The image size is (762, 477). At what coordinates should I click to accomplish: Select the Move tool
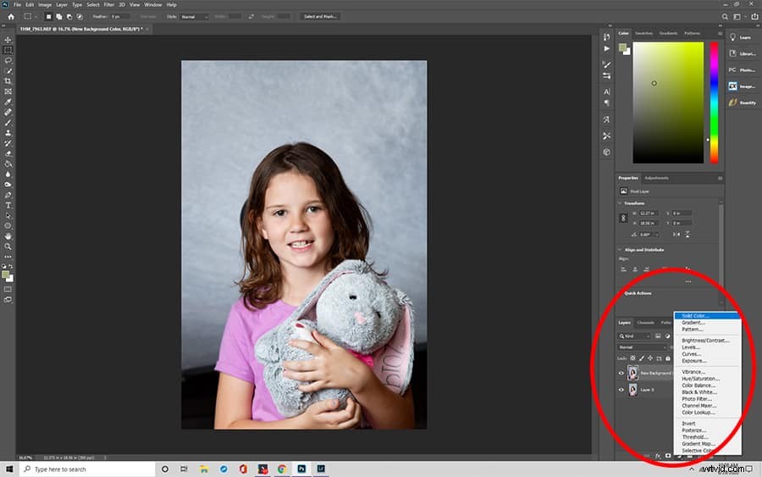[x=8, y=40]
